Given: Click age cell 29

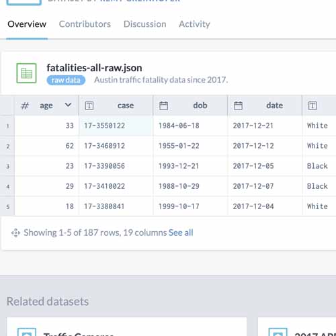Looking at the screenshot, I should point(46,186).
